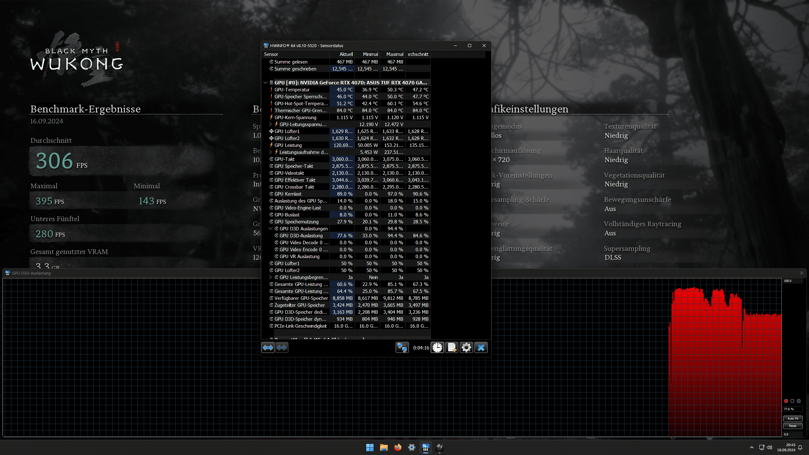Click the Maximal column header

coord(392,54)
